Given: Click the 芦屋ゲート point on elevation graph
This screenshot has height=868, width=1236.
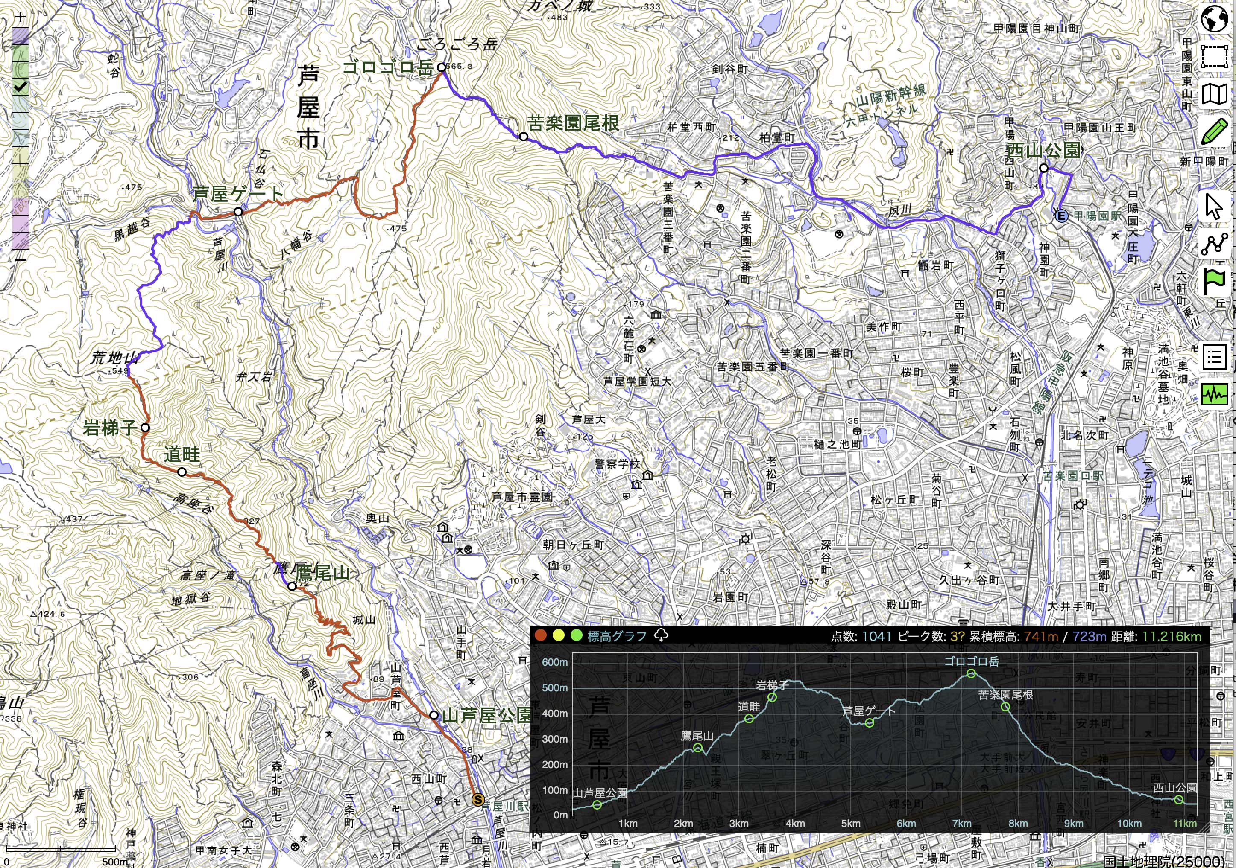Looking at the screenshot, I should click(x=870, y=723).
